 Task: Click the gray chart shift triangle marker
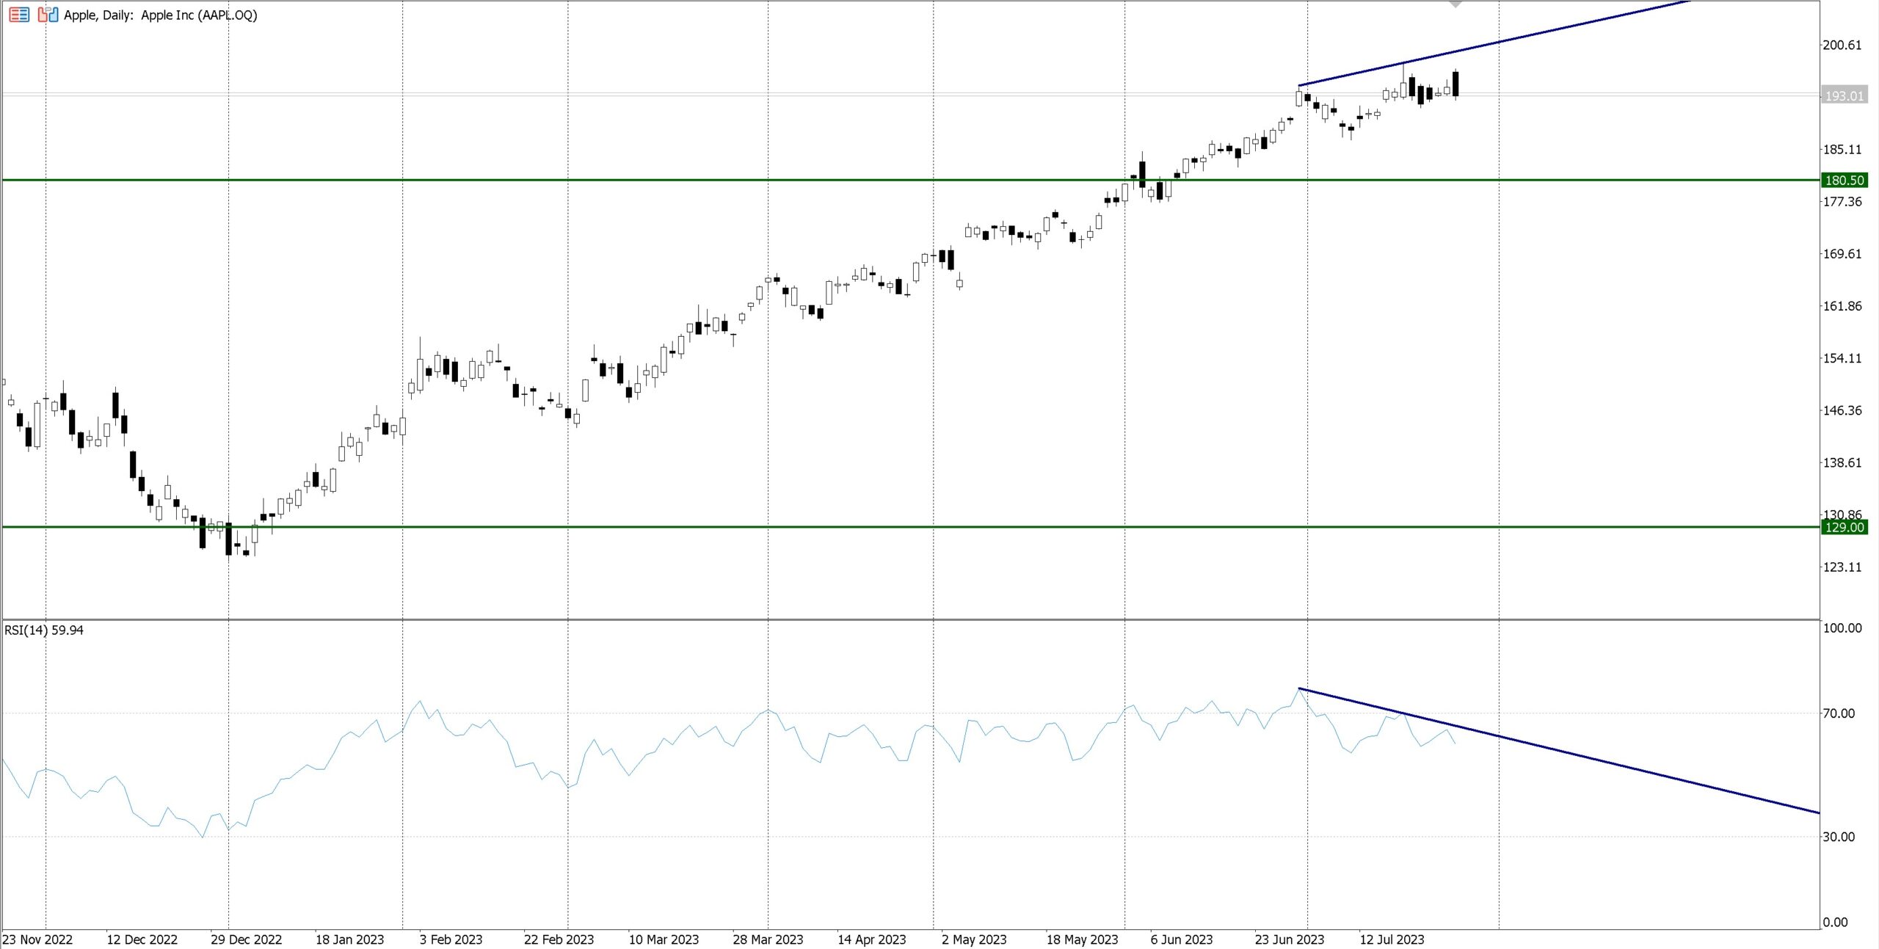1455,4
